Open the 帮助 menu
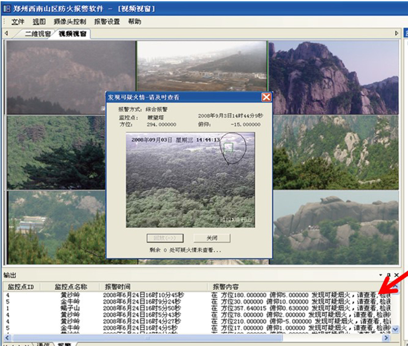Screen dimensions: 408x346 [x=135, y=22]
